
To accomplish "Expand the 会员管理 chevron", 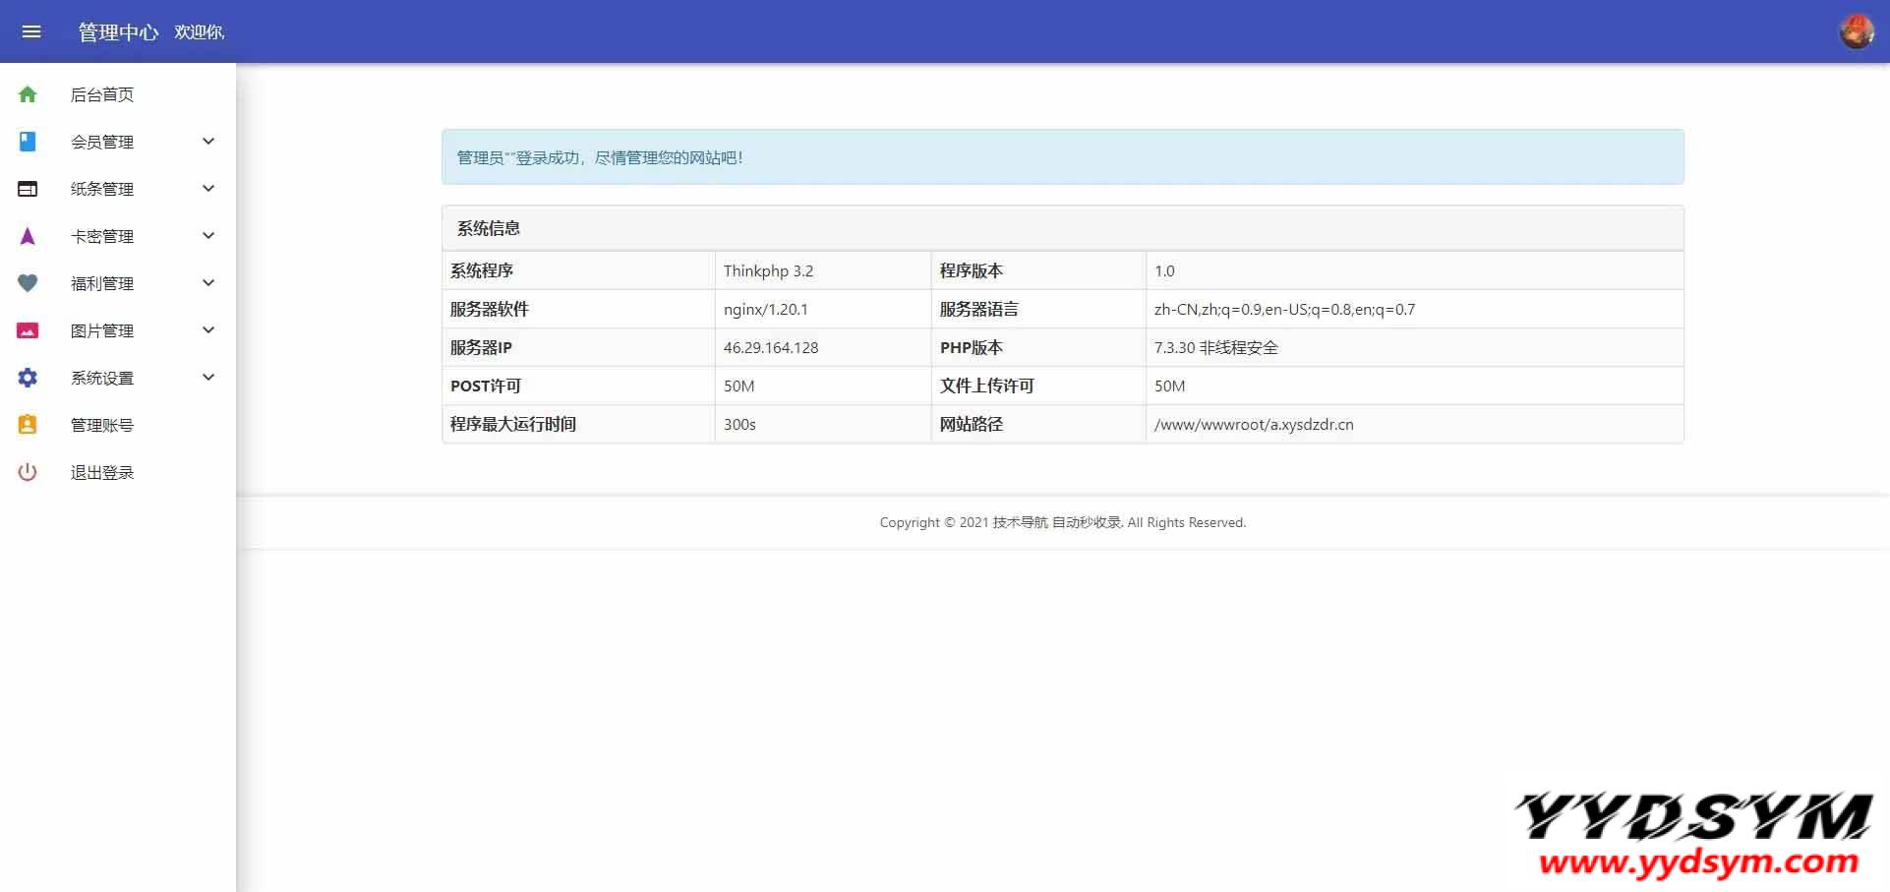I will coord(208,142).
